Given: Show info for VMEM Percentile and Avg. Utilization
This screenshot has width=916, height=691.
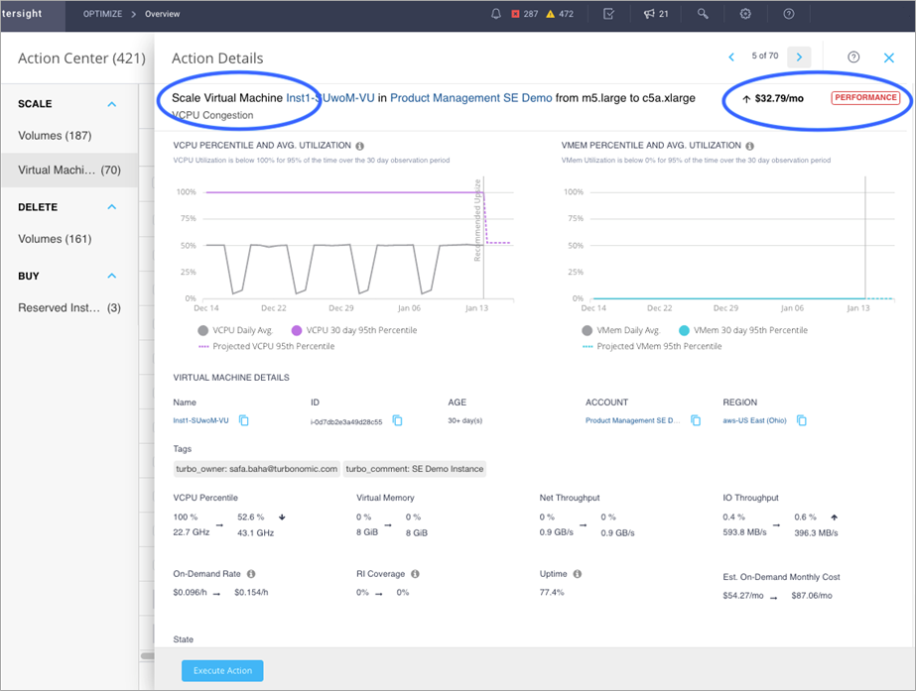Looking at the screenshot, I should (749, 146).
